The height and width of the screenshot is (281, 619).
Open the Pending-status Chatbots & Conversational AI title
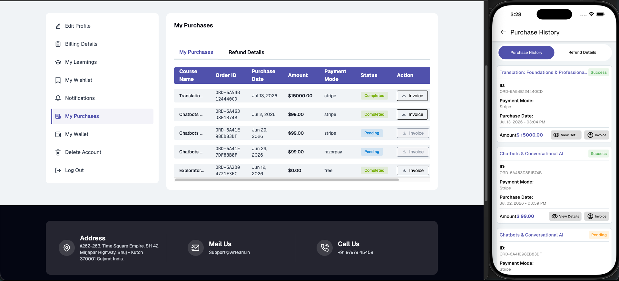click(531, 235)
